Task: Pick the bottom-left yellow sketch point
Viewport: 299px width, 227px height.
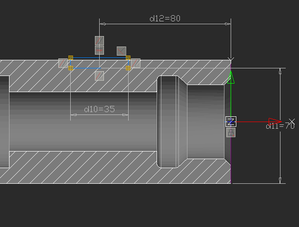Action: pyautogui.click(x=70, y=68)
